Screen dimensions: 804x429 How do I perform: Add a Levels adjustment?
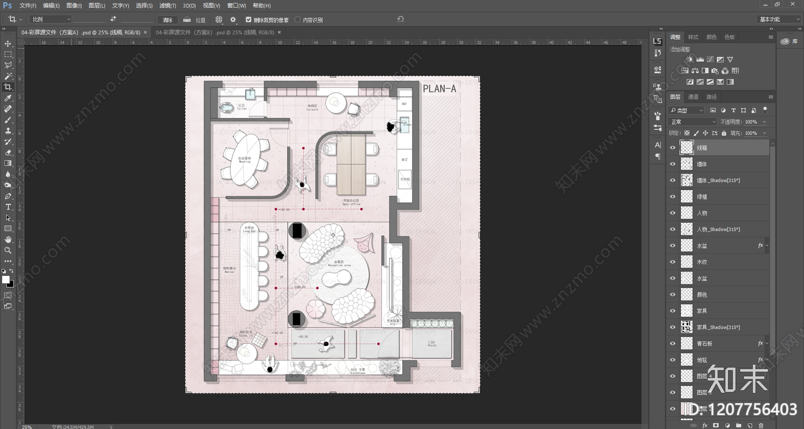pyautogui.click(x=700, y=59)
